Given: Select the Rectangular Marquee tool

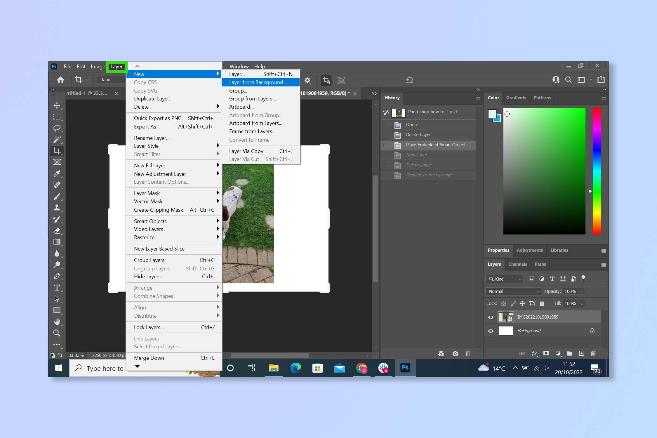Looking at the screenshot, I should tap(57, 116).
